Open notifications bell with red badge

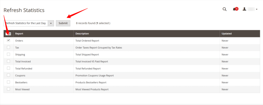[x=235, y=9]
